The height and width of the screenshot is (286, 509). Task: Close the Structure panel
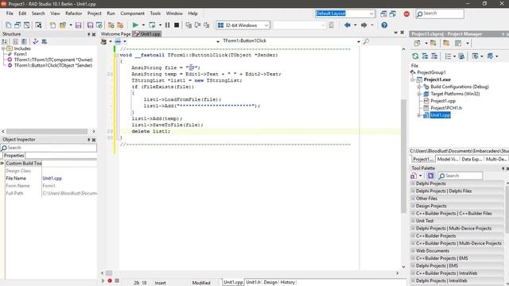click(x=94, y=34)
